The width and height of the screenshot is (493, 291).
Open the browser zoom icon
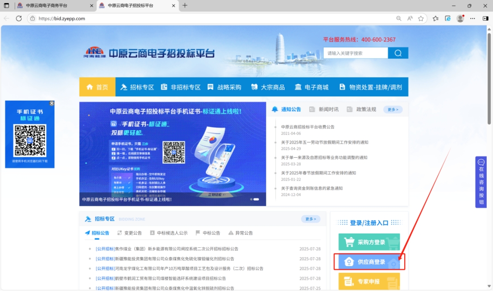(x=399, y=19)
